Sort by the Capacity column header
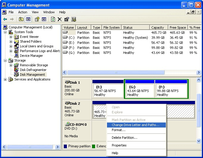This screenshot has height=158, width=203. [x=159, y=28]
